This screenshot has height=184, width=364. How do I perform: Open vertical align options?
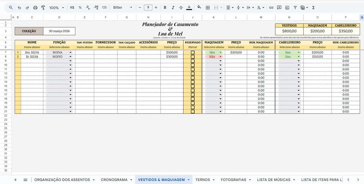240,7
